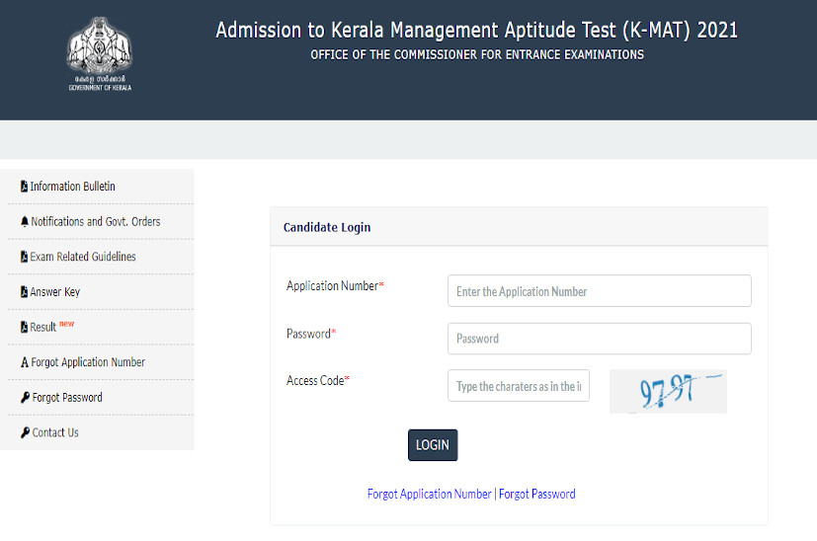Click the red 'new' badge beside Result
The image size is (817, 541).
pyautogui.click(x=67, y=324)
